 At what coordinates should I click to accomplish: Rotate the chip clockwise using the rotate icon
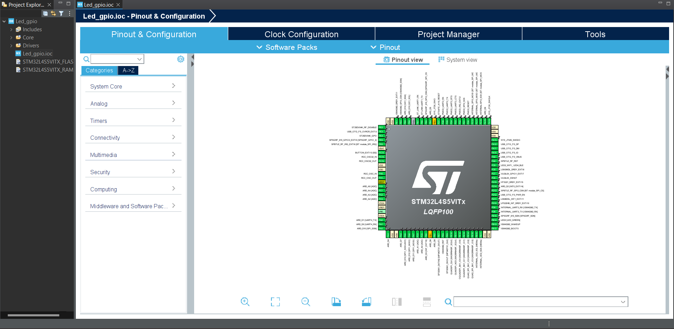[336, 302]
